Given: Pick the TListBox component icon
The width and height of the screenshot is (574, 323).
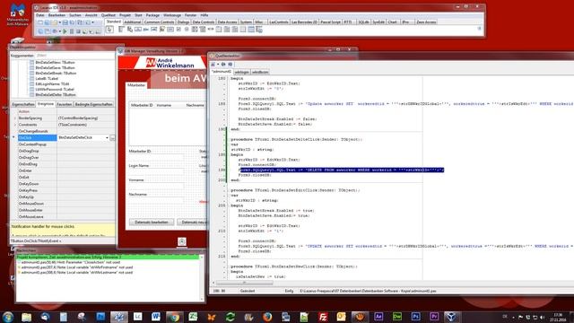Looking at the screenshot, I should (195, 30).
